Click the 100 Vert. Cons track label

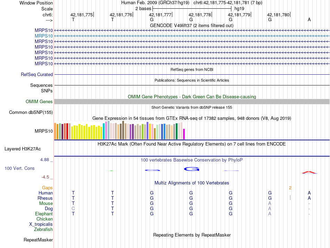coord(19,168)
